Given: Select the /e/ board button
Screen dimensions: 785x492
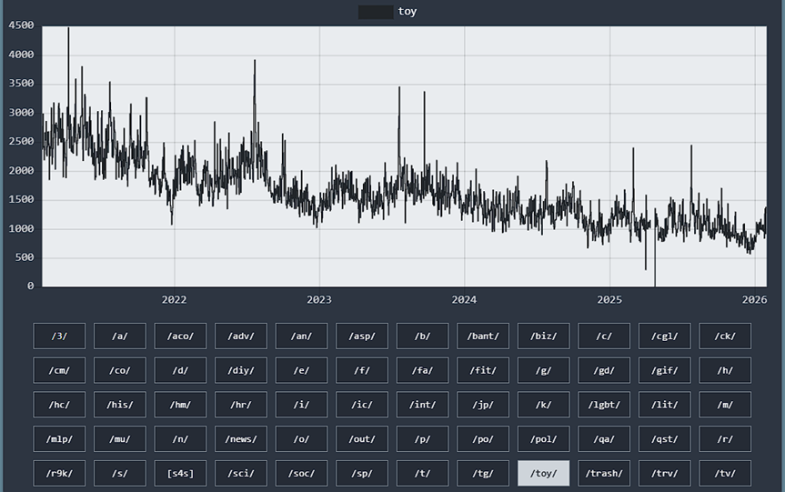Looking at the screenshot, I should [301, 370].
